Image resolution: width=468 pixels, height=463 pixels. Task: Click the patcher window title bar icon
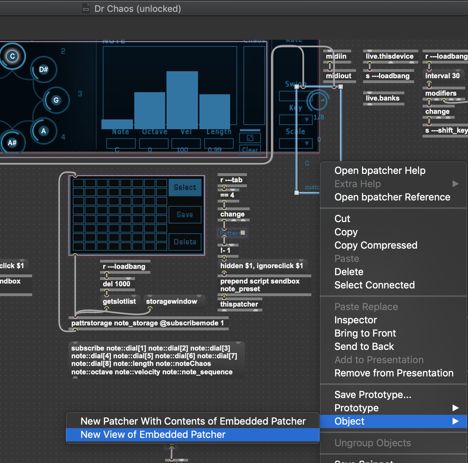[x=86, y=9]
